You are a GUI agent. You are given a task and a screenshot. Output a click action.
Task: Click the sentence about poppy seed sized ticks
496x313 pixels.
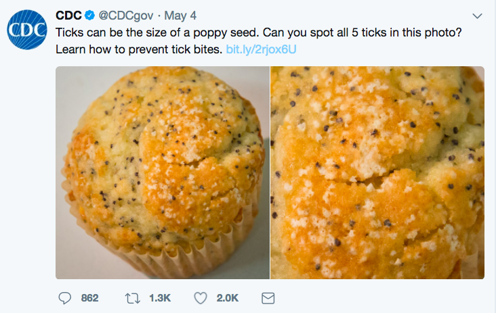163,32
